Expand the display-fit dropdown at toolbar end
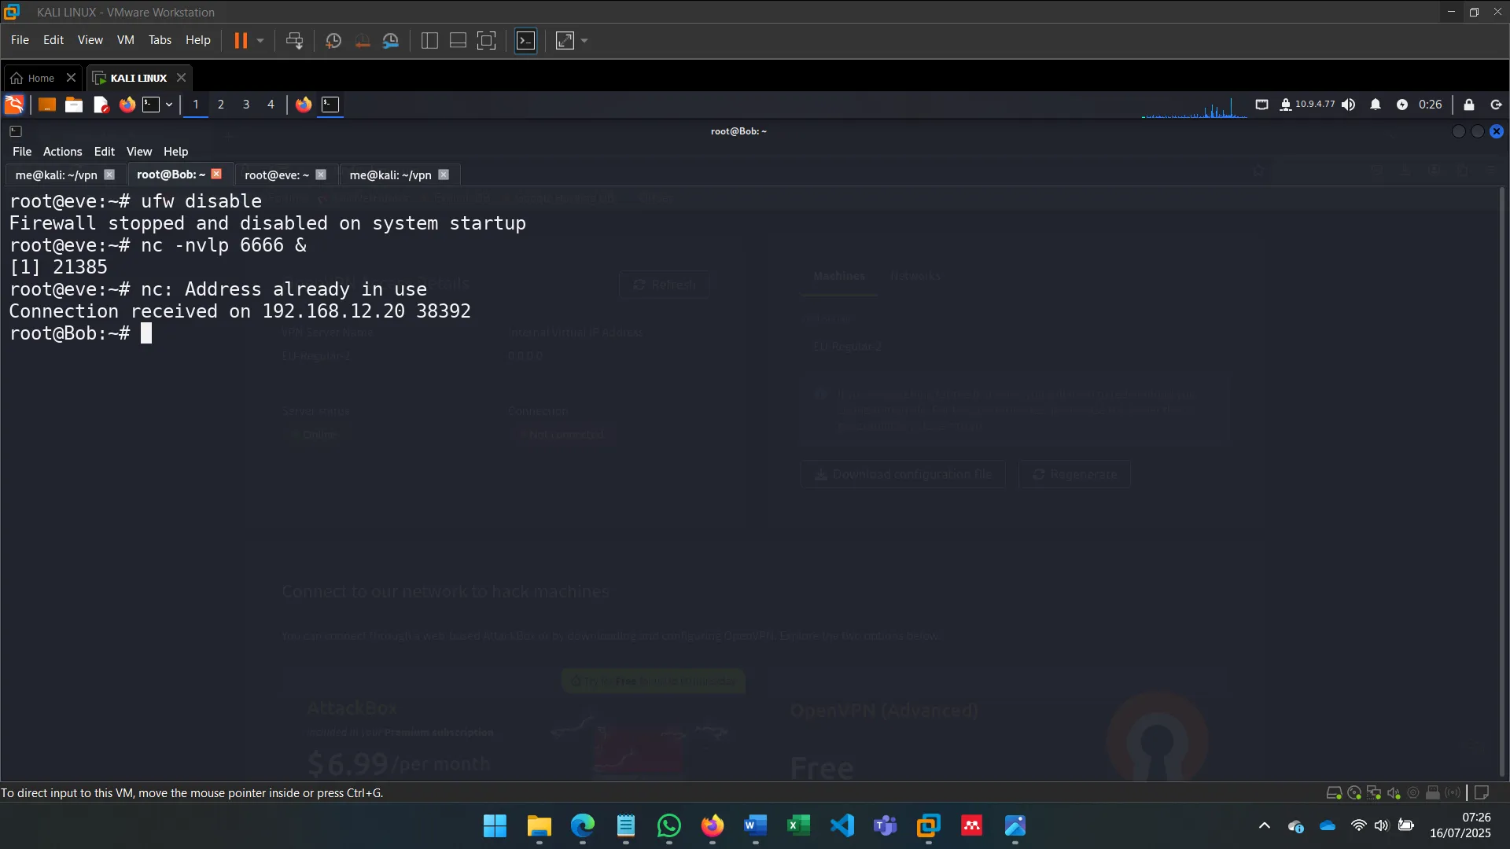The width and height of the screenshot is (1510, 849). (585, 40)
